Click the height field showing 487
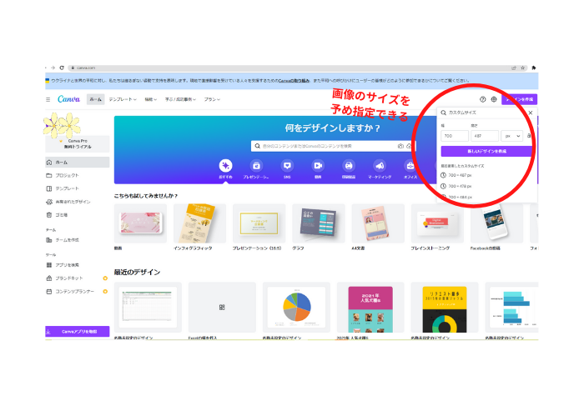584x406 pixels. pyautogui.click(x=485, y=136)
